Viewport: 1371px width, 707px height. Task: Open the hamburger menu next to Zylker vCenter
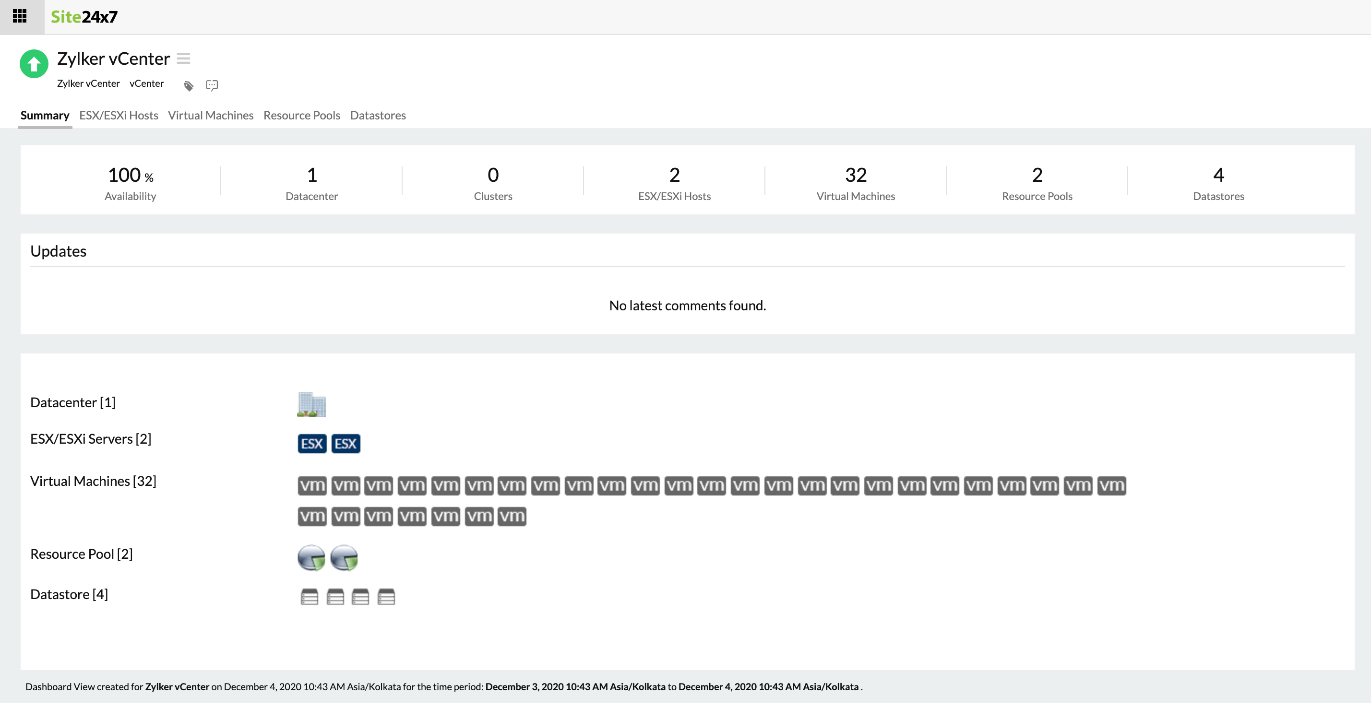[x=183, y=59]
